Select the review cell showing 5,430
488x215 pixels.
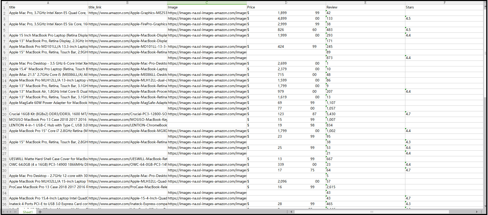pyautogui.click(x=366, y=114)
